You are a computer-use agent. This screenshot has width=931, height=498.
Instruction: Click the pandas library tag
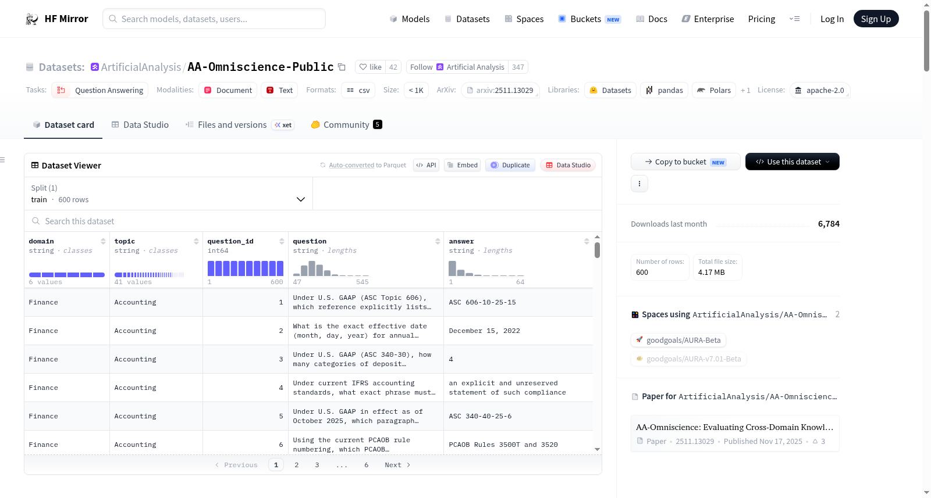tap(665, 90)
